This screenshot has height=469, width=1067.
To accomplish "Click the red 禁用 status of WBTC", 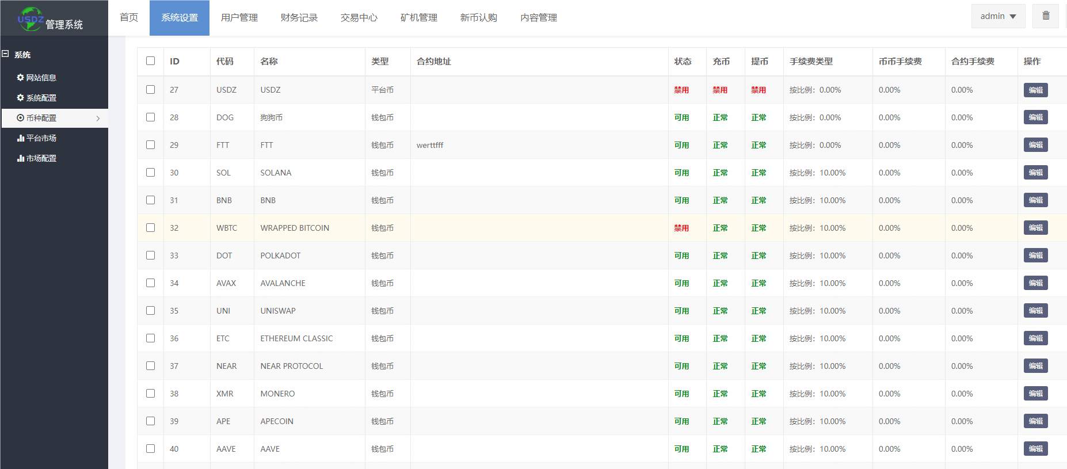I will pos(681,228).
